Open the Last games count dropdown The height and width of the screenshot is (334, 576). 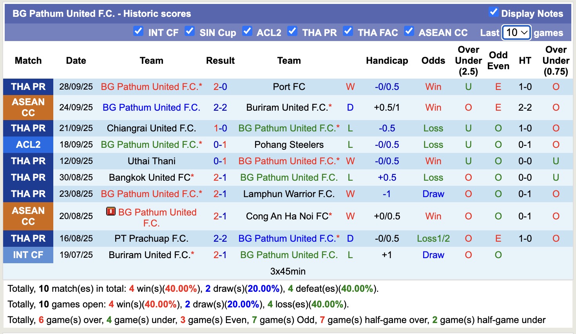point(516,33)
